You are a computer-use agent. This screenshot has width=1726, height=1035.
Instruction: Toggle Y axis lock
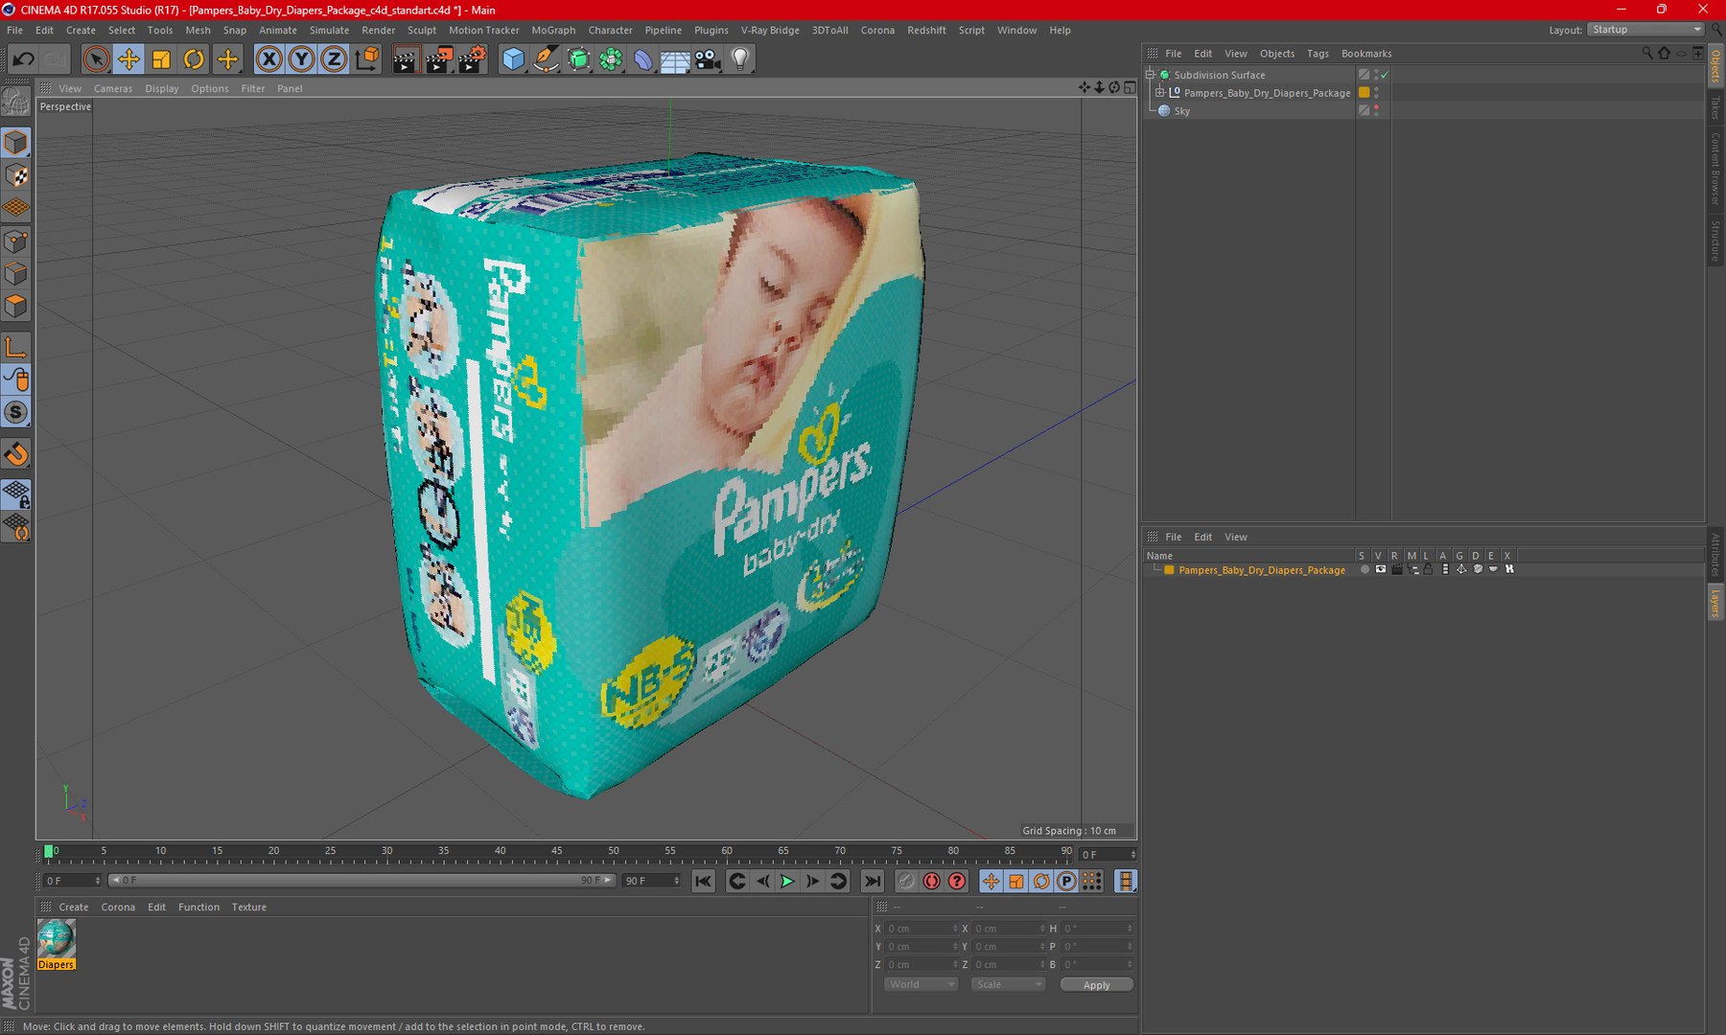pyautogui.click(x=301, y=59)
